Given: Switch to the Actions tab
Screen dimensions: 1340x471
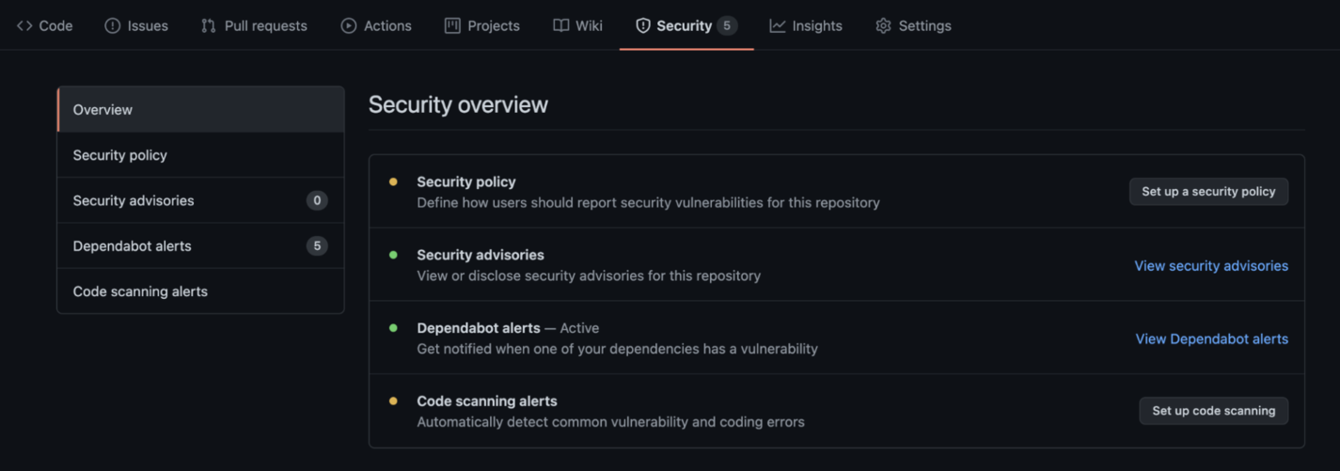Looking at the screenshot, I should pos(376,26).
